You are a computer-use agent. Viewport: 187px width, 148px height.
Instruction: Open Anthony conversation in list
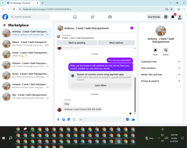tap(26, 33)
